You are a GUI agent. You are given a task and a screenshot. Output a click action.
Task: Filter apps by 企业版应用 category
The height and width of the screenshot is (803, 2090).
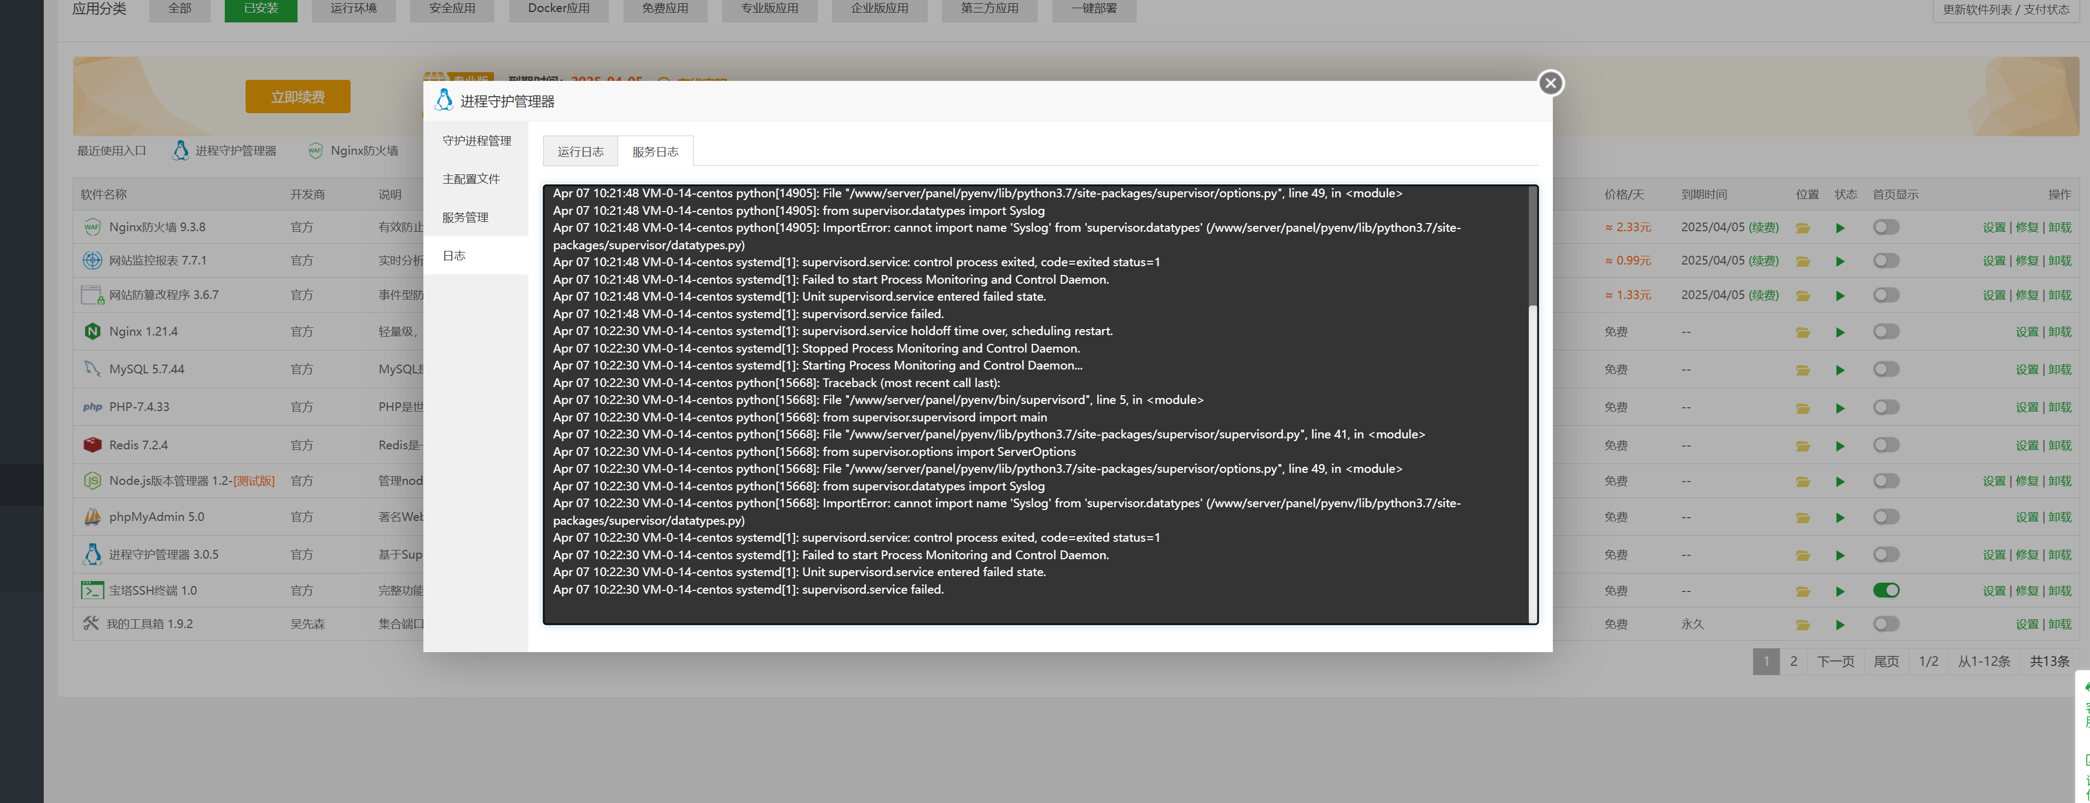coord(880,9)
